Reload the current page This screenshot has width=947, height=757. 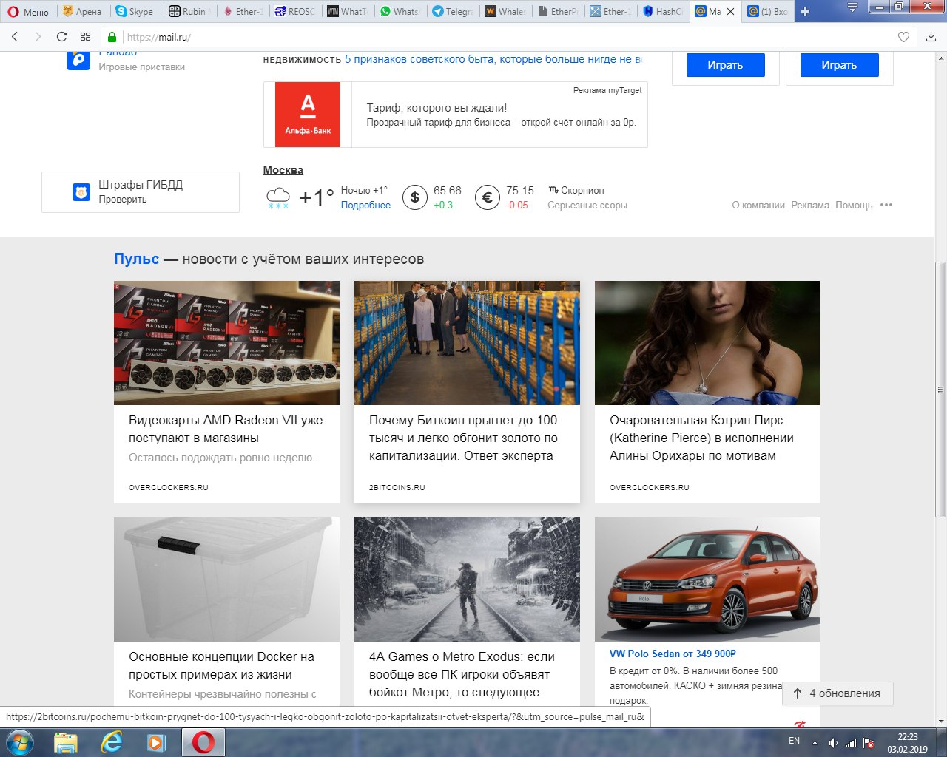point(61,37)
